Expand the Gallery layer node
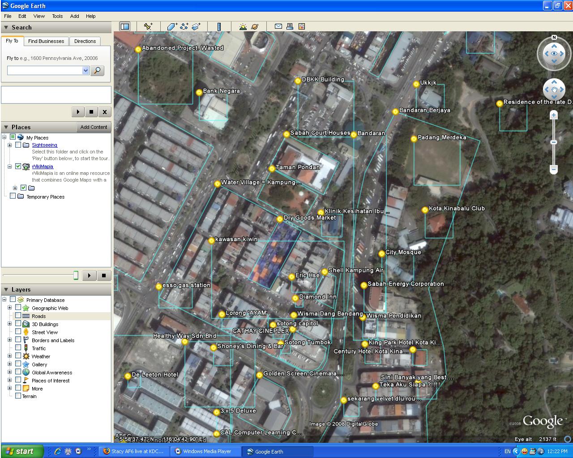Image resolution: width=573 pixels, height=458 pixels. point(9,364)
